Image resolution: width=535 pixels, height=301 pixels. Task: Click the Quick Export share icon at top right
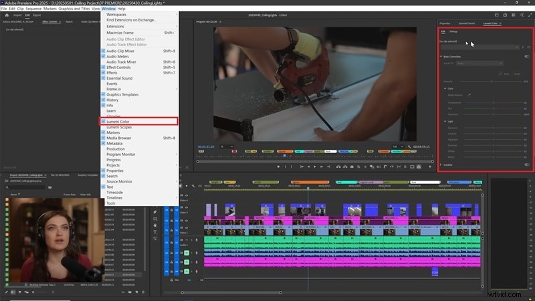(x=505, y=15)
